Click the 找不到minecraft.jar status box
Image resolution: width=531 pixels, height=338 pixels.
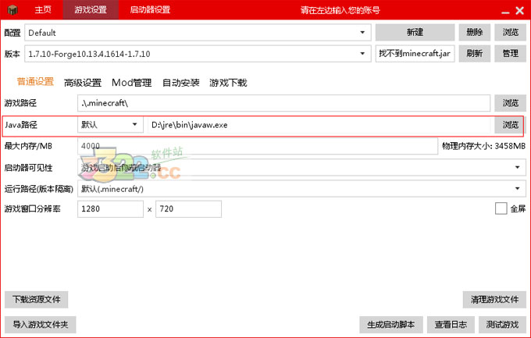click(x=415, y=54)
